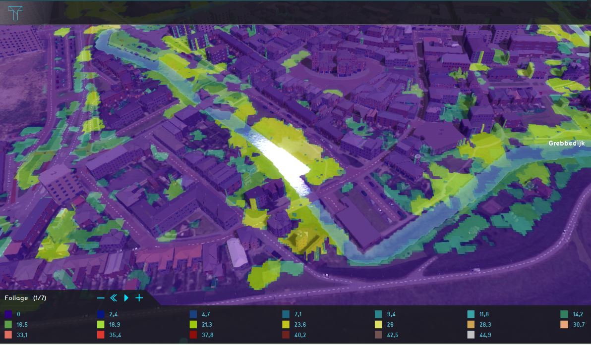Choose the 28,3 tan legend swatch
591x345 pixels.
coord(471,324)
